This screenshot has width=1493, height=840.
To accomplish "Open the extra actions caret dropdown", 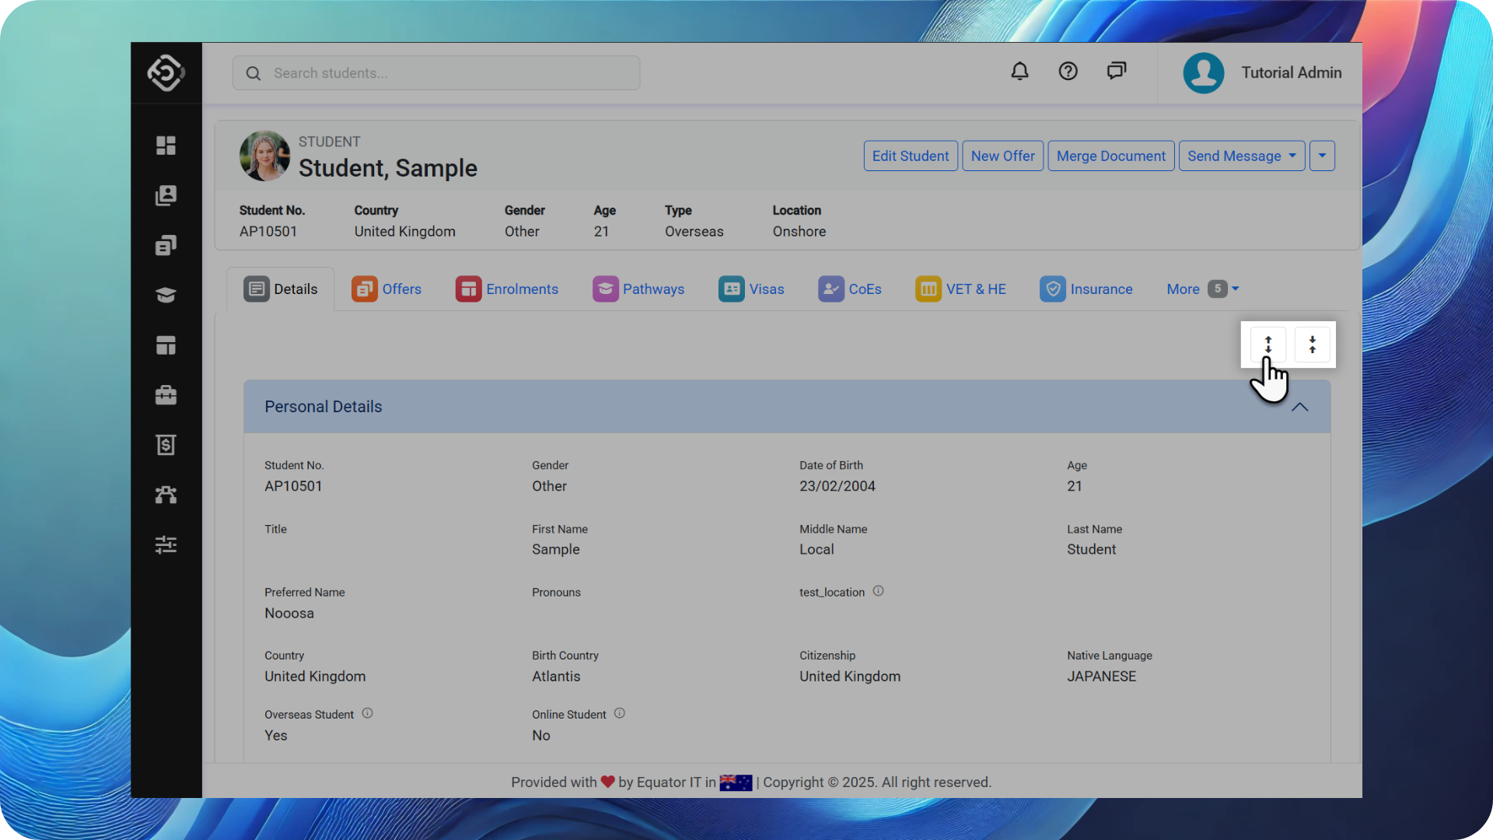I will coord(1322,156).
